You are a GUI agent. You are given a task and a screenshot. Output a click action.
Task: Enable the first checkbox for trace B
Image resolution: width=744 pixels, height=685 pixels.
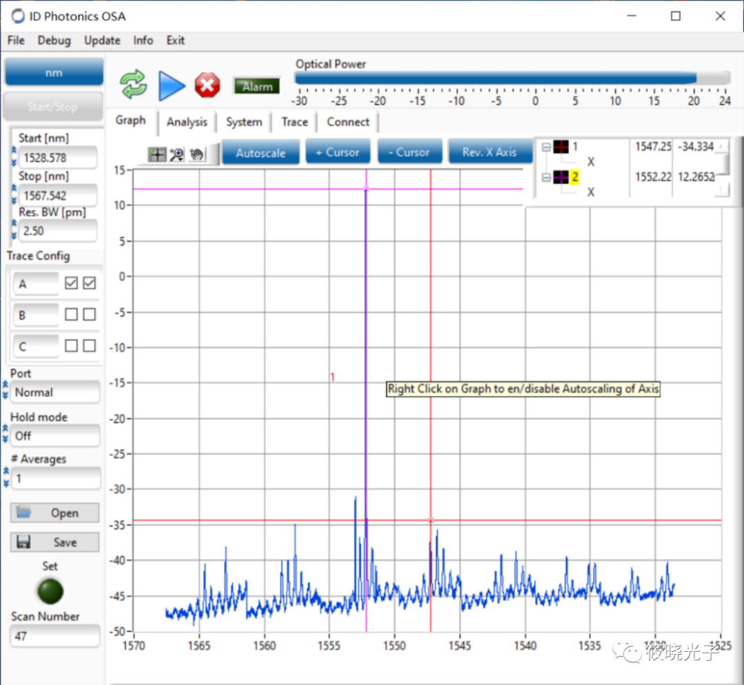[x=71, y=314]
